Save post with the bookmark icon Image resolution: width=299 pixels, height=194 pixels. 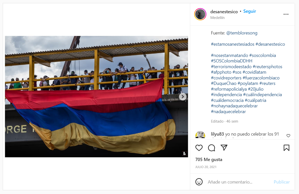286,148
